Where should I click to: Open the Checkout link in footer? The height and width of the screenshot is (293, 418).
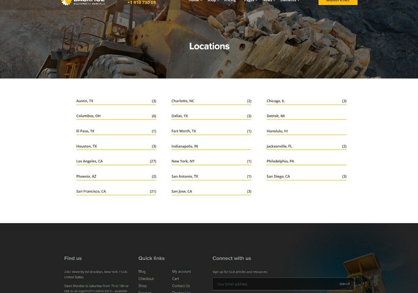pyautogui.click(x=146, y=279)
